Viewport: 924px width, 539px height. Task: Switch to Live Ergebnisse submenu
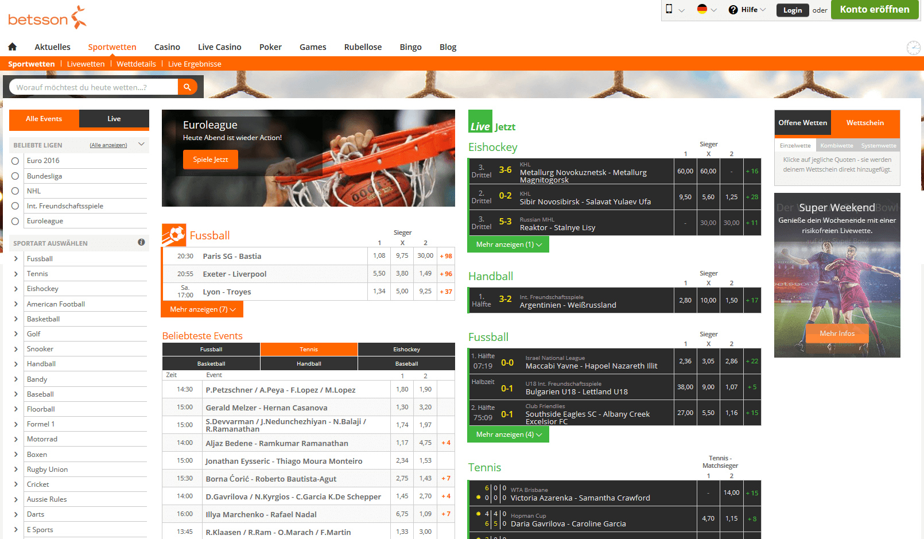click(x=195, y=64)
